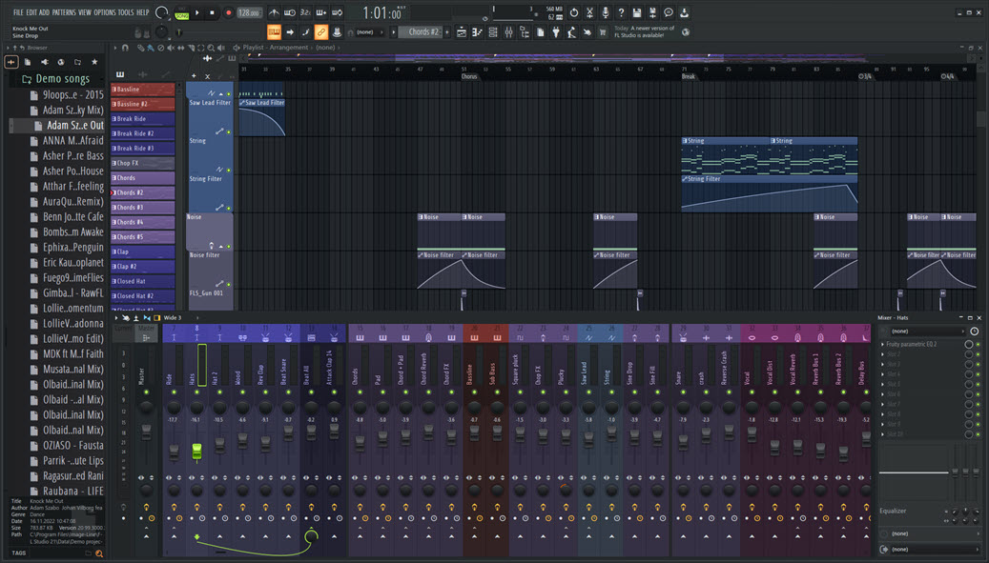
Task: Toggle mute LED on String mixer track
Action: click(611, 392)
